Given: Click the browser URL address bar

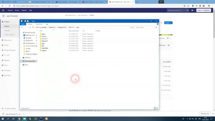Looking at the screenshot, I should pyautogui.click(x=96, y=6).
